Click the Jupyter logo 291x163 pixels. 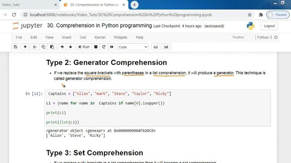[x=27, y=26]
